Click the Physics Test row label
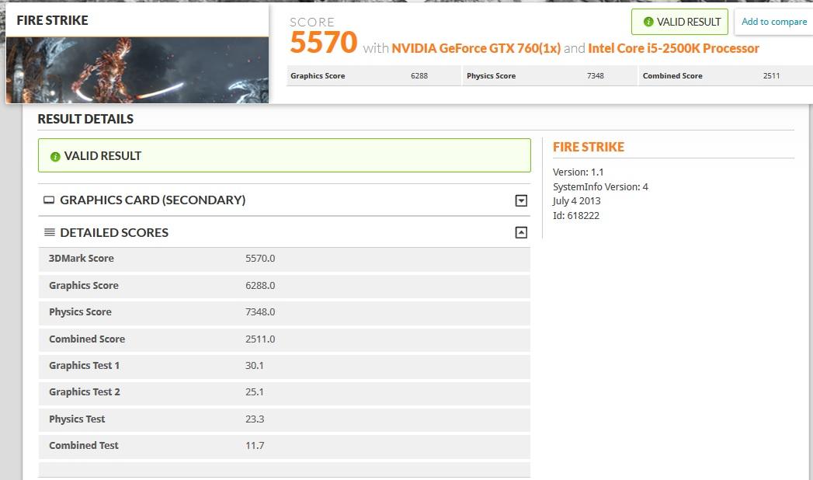The image size is (813, 480). (77, 419)
